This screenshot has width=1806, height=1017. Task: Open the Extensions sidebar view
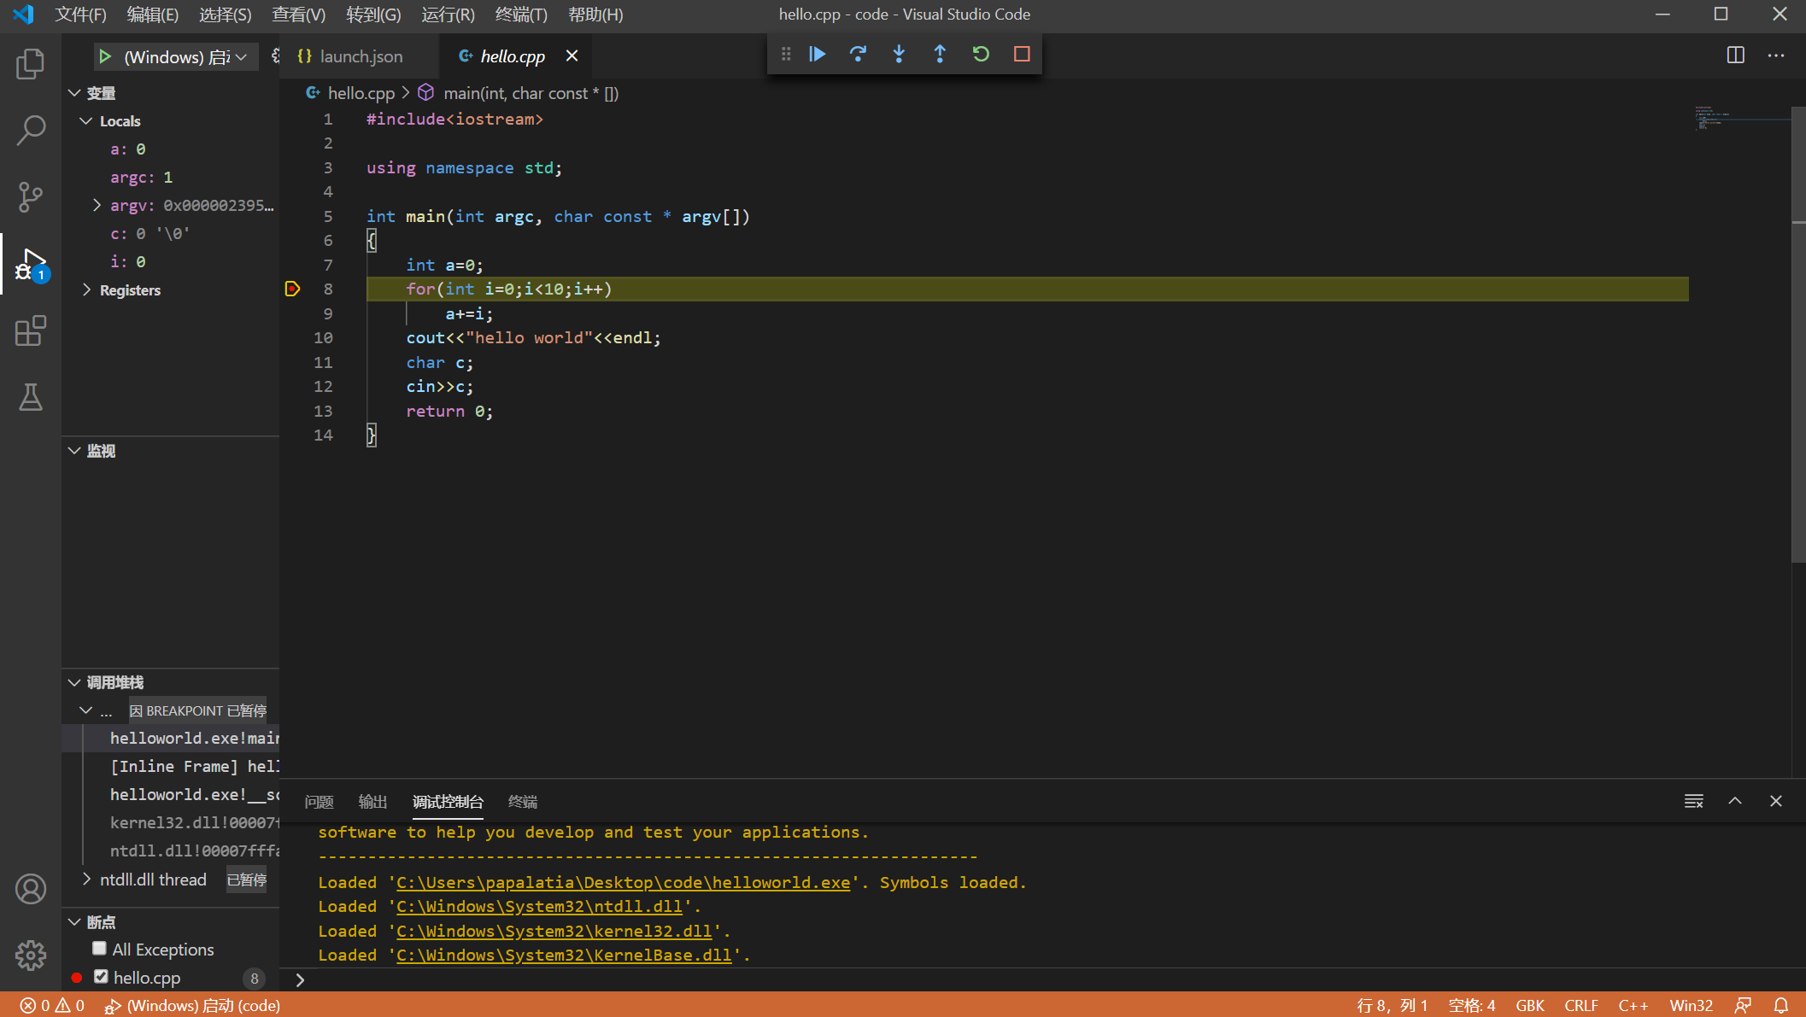pos(31,331)
